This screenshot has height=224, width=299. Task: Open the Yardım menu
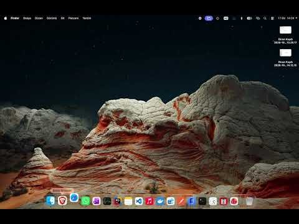[x=87, y=18]
